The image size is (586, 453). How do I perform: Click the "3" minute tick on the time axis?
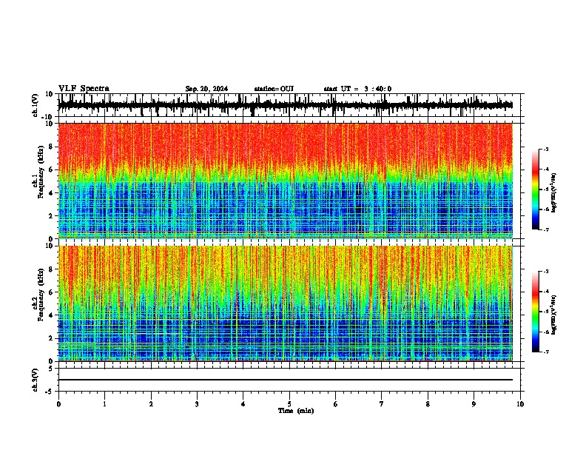point(197,404)
